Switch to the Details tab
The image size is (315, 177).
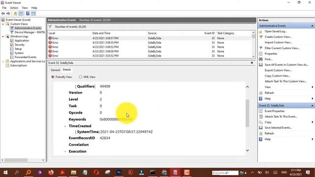(67, 70)
